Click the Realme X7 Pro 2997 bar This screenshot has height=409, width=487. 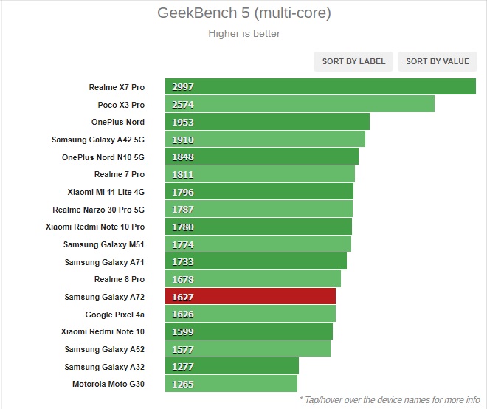320,87
